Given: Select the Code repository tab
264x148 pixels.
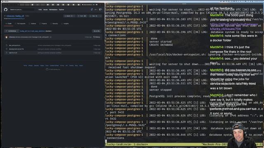Looking at the screenshot, I should (x=9, y=24).
